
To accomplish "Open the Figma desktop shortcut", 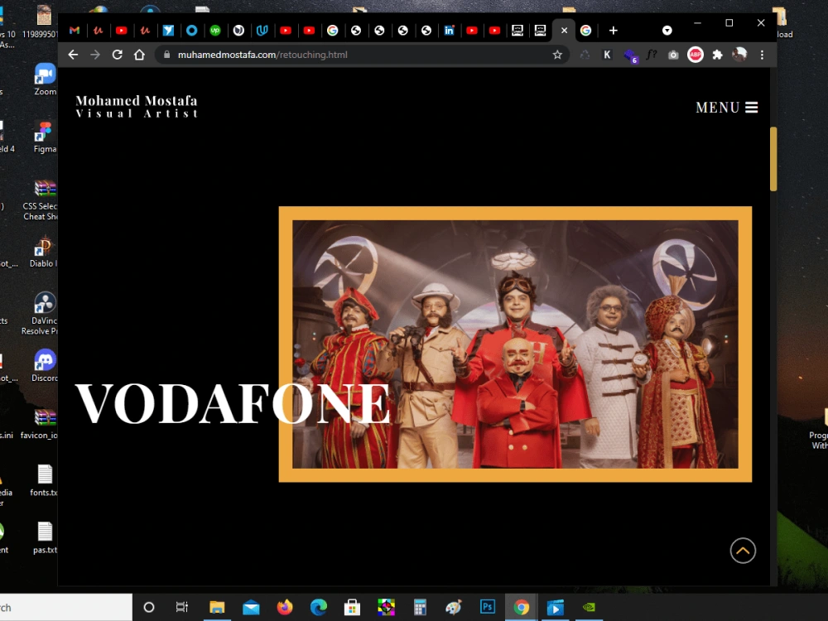I will 45,137.
